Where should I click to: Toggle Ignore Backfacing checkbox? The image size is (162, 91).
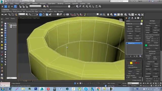127,67
